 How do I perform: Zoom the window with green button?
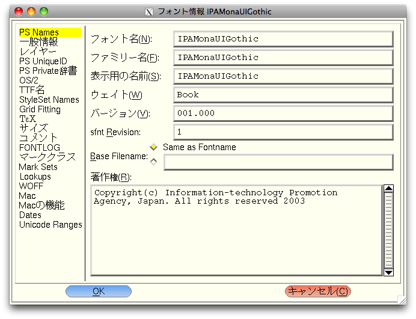tap(44, 11)
